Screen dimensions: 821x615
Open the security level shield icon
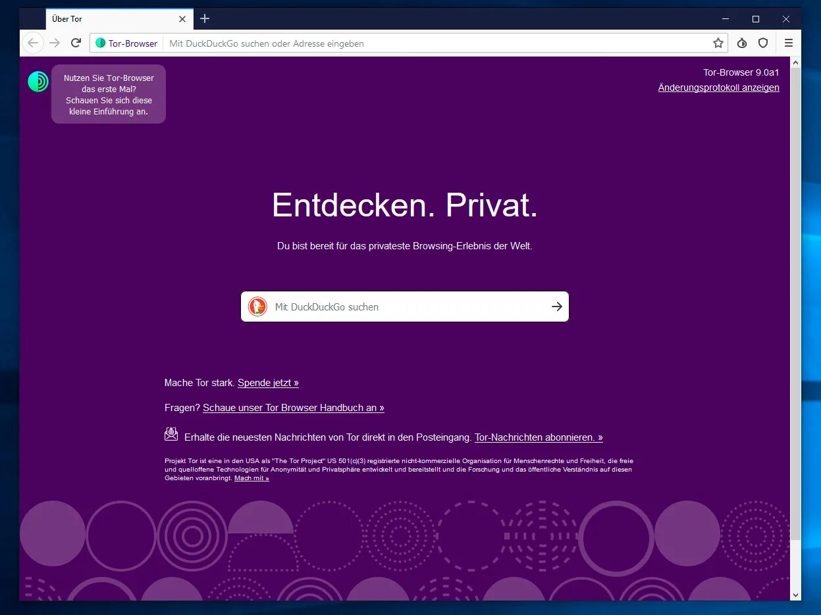[x=763, y=43]
